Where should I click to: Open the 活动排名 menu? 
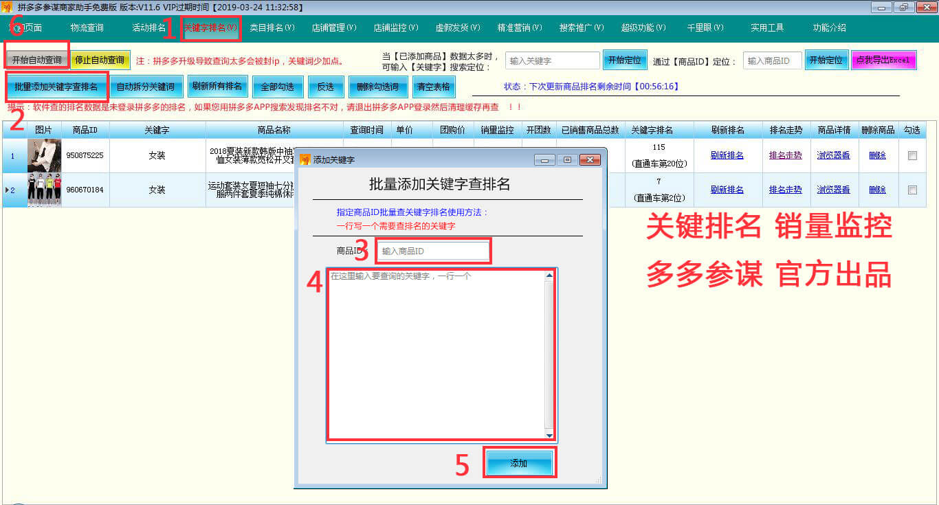pos(148,28)
